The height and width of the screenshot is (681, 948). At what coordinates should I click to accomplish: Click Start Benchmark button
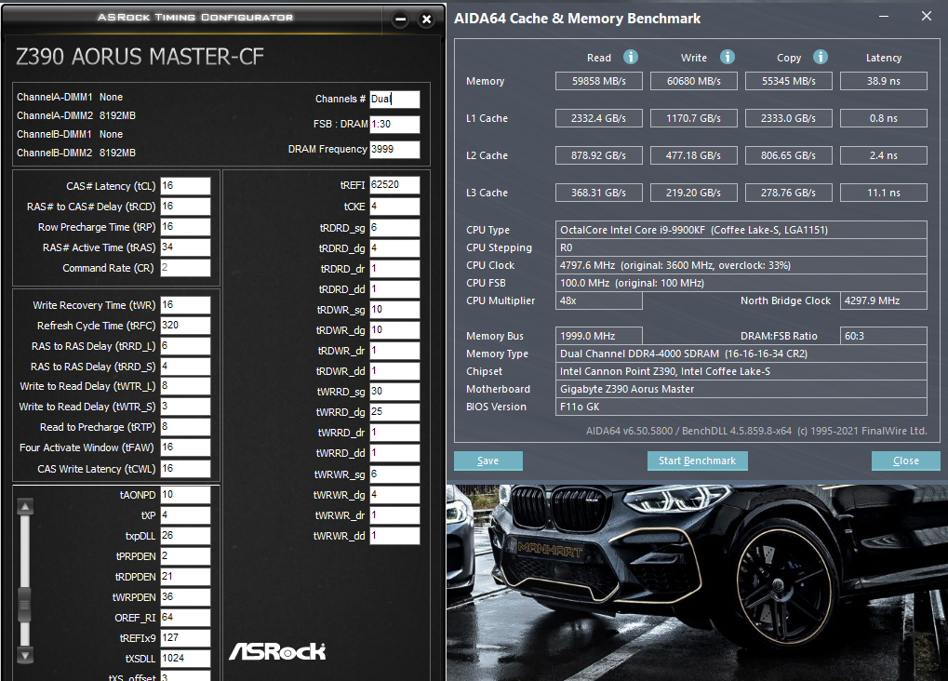tap(697, 461)
